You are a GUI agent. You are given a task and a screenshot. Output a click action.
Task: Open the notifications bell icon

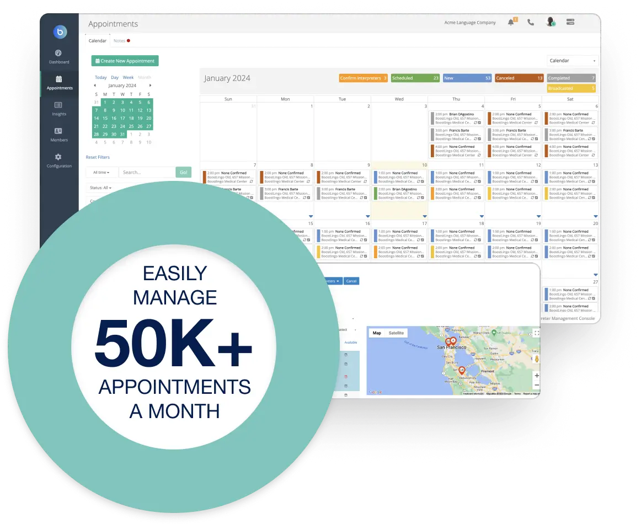pyautogui.click(x=511, y=22)
